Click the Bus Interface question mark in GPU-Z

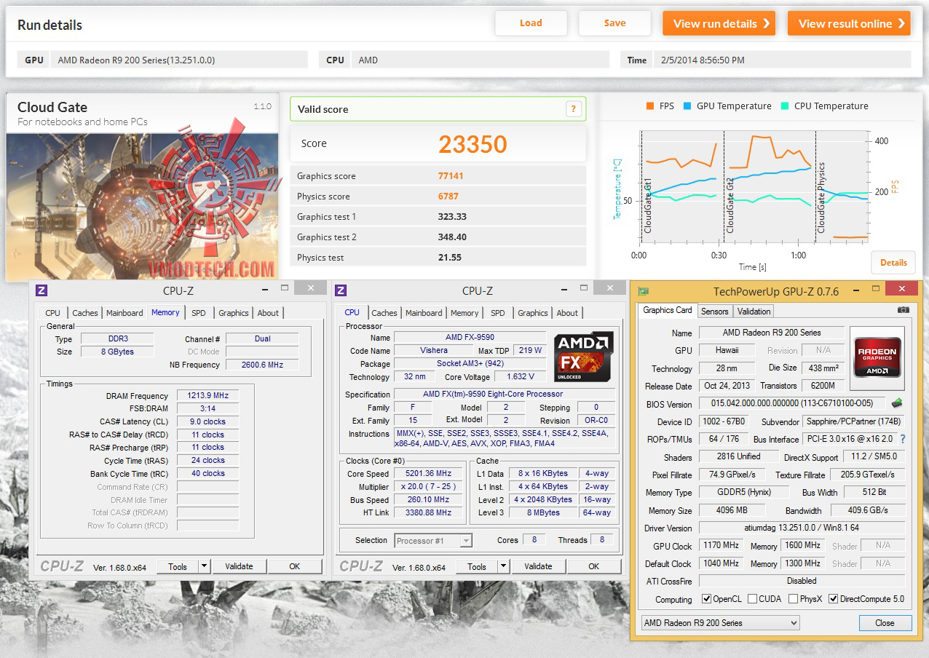tap(903, 439)
